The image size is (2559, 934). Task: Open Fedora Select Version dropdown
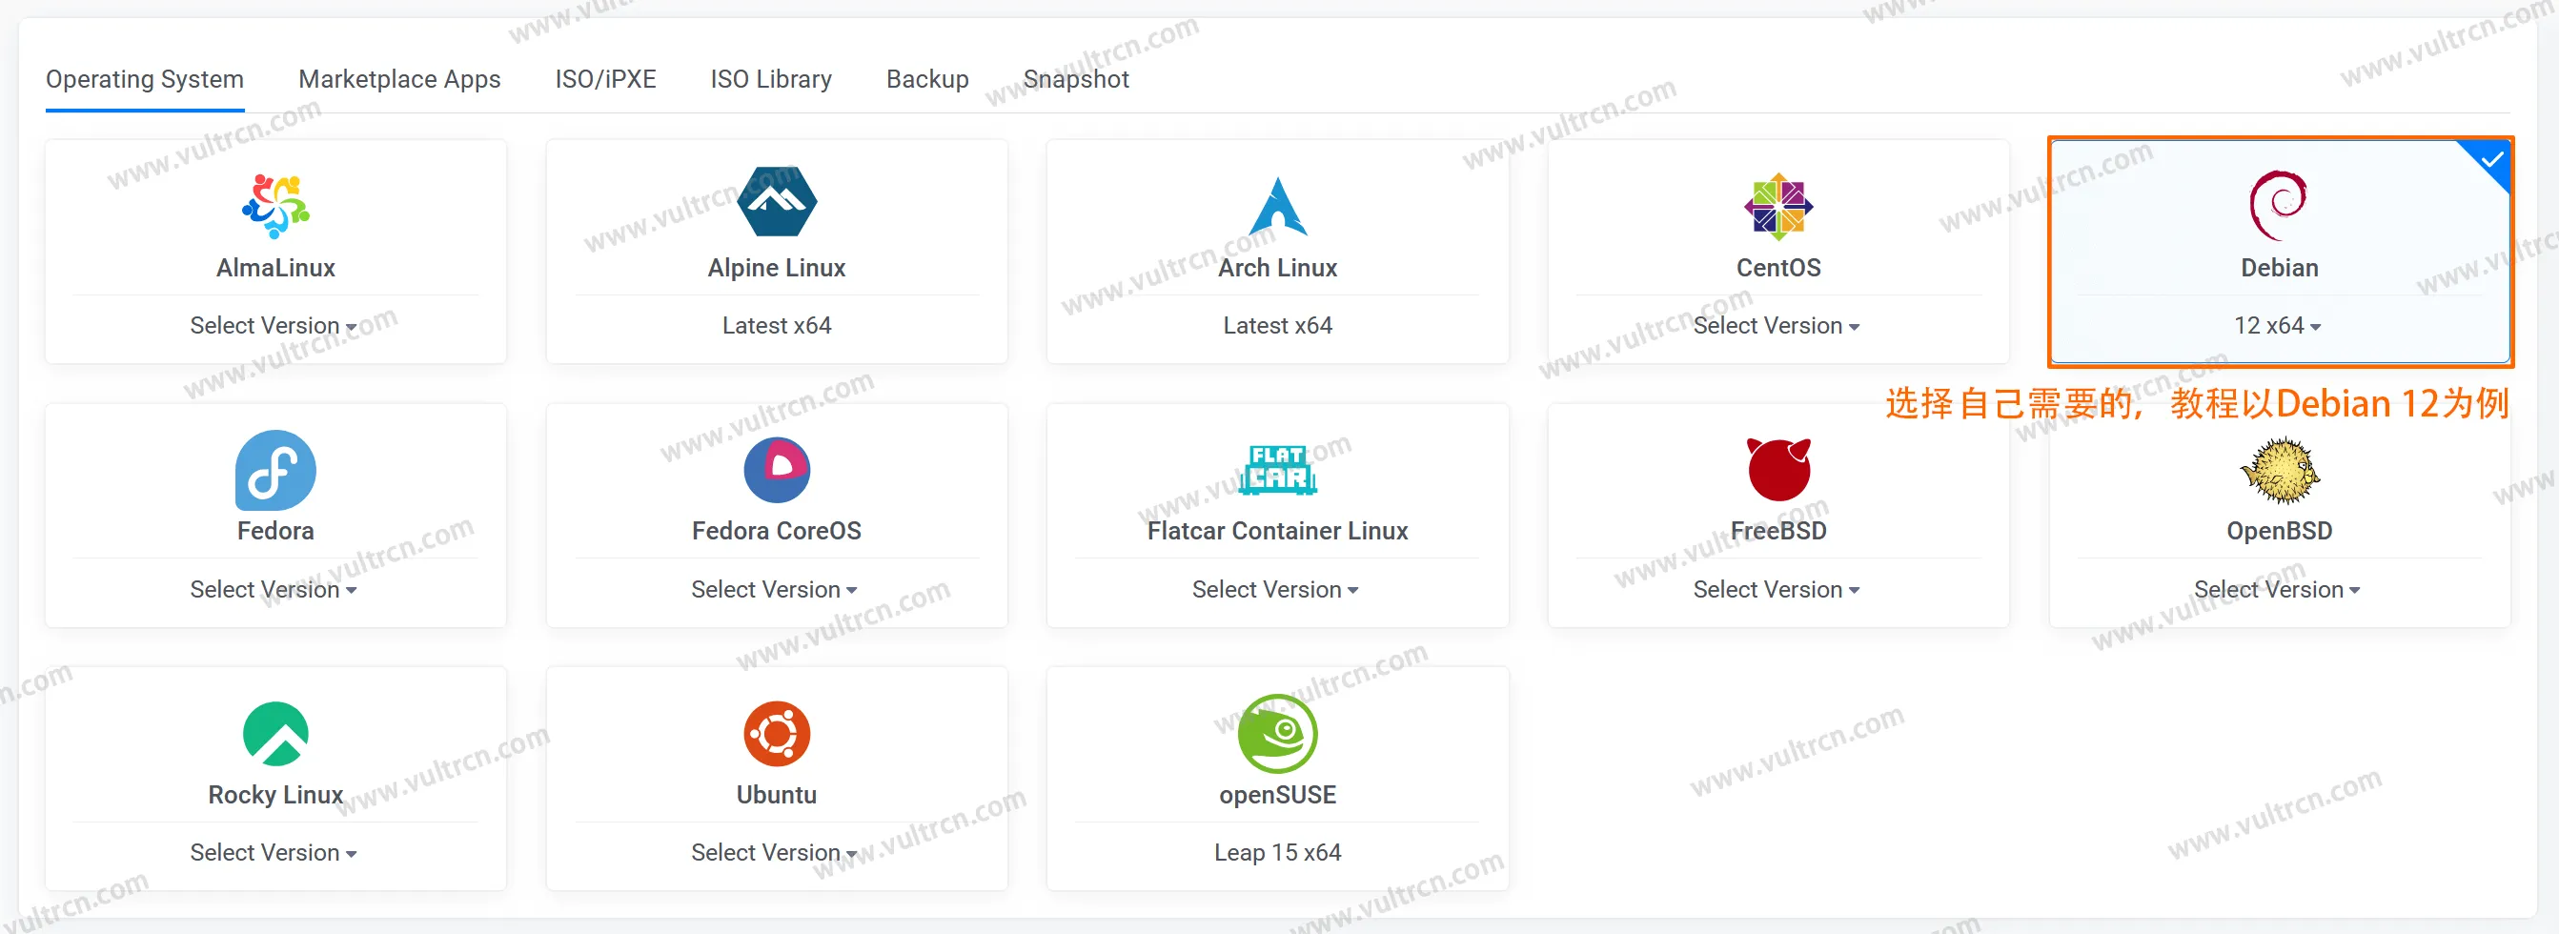(274, 589)
